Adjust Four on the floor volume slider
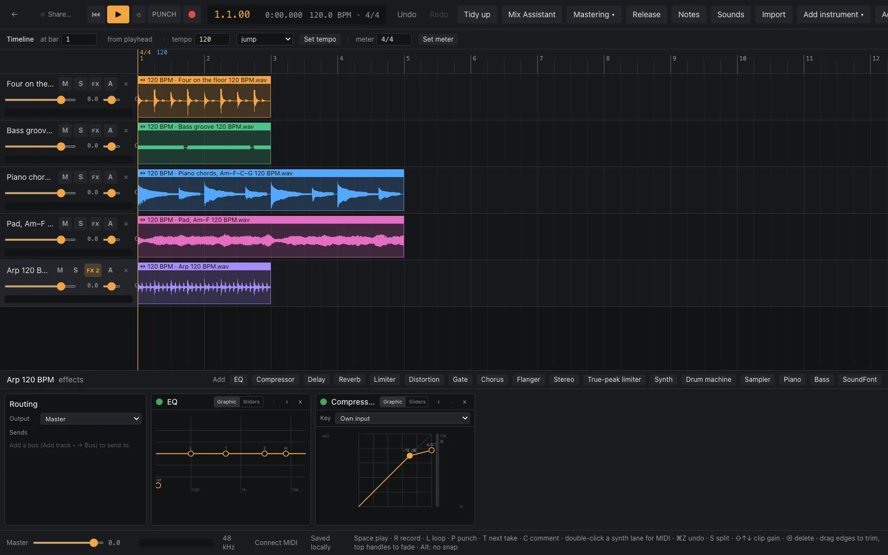This screenshot has height=555, width=888. click(x=40, y=100)
